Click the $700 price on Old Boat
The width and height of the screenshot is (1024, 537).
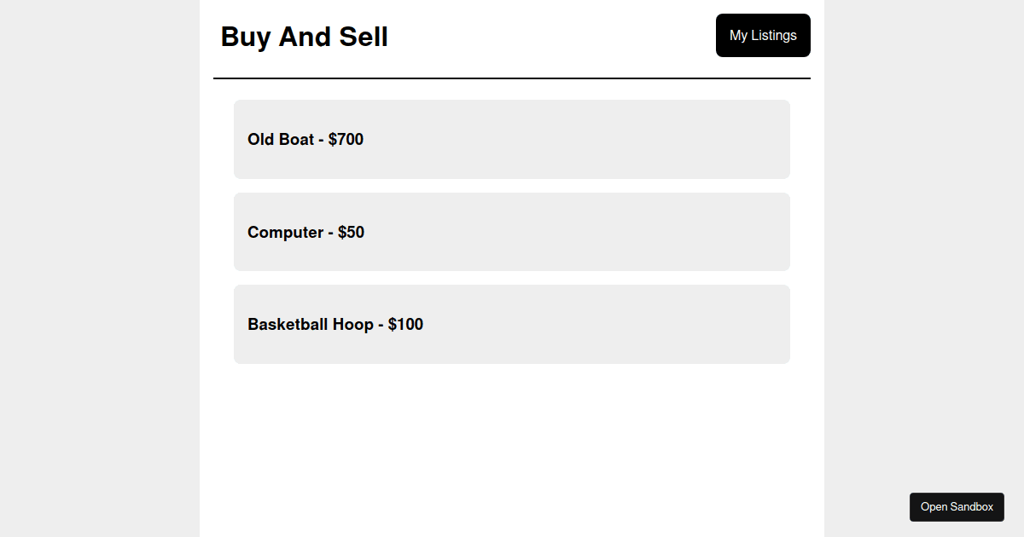[x=346, y=140]
